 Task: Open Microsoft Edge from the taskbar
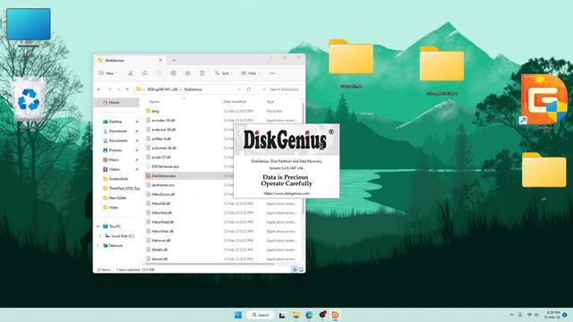[309, 315]
